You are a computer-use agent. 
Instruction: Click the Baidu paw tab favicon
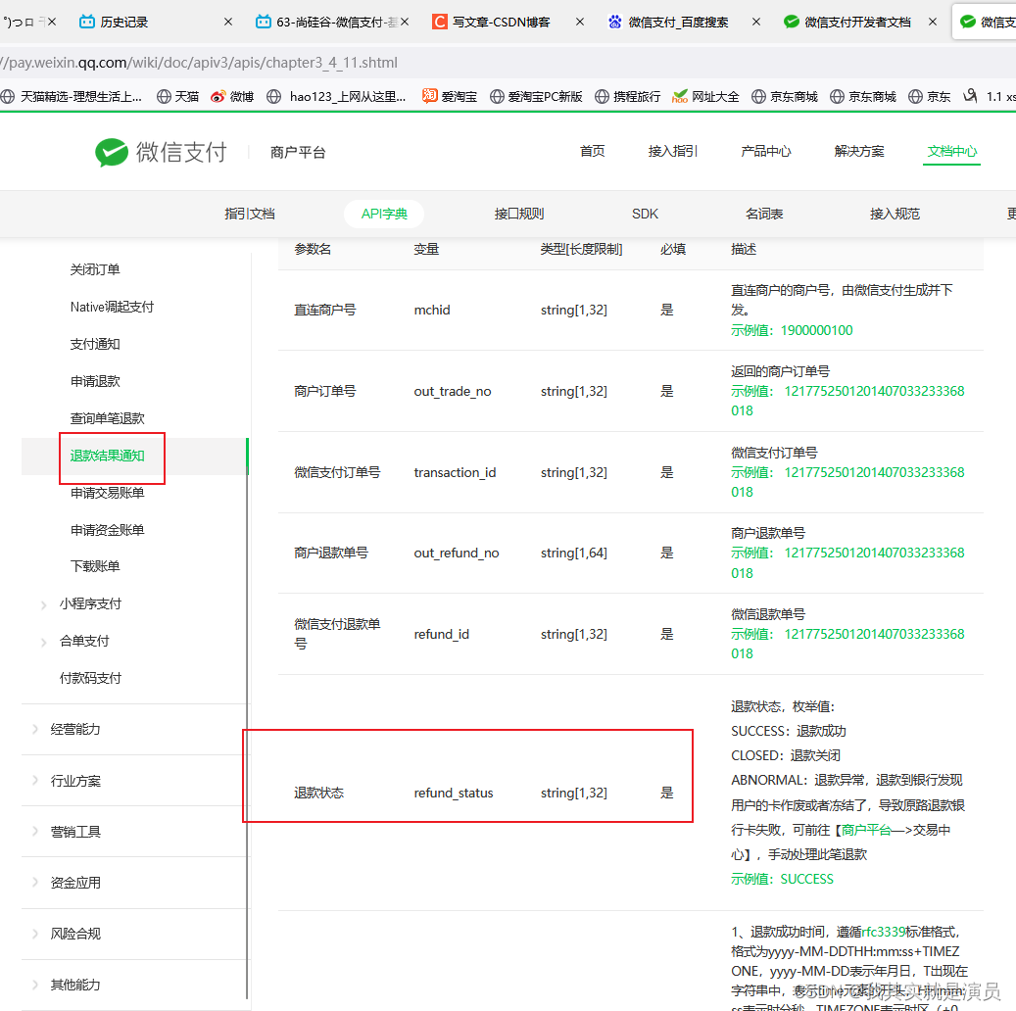coord(615,22)
